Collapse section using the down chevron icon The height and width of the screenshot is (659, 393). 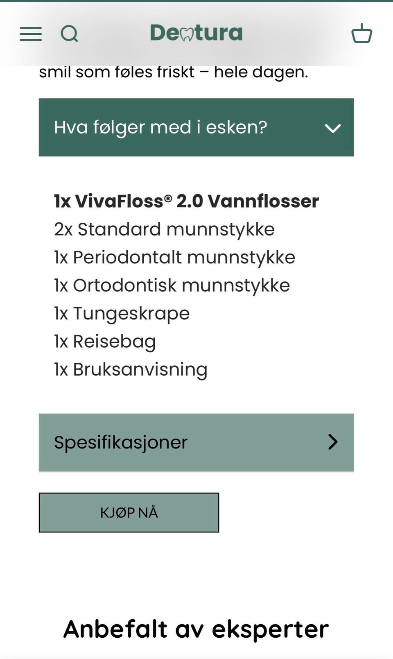pos(332,128)
